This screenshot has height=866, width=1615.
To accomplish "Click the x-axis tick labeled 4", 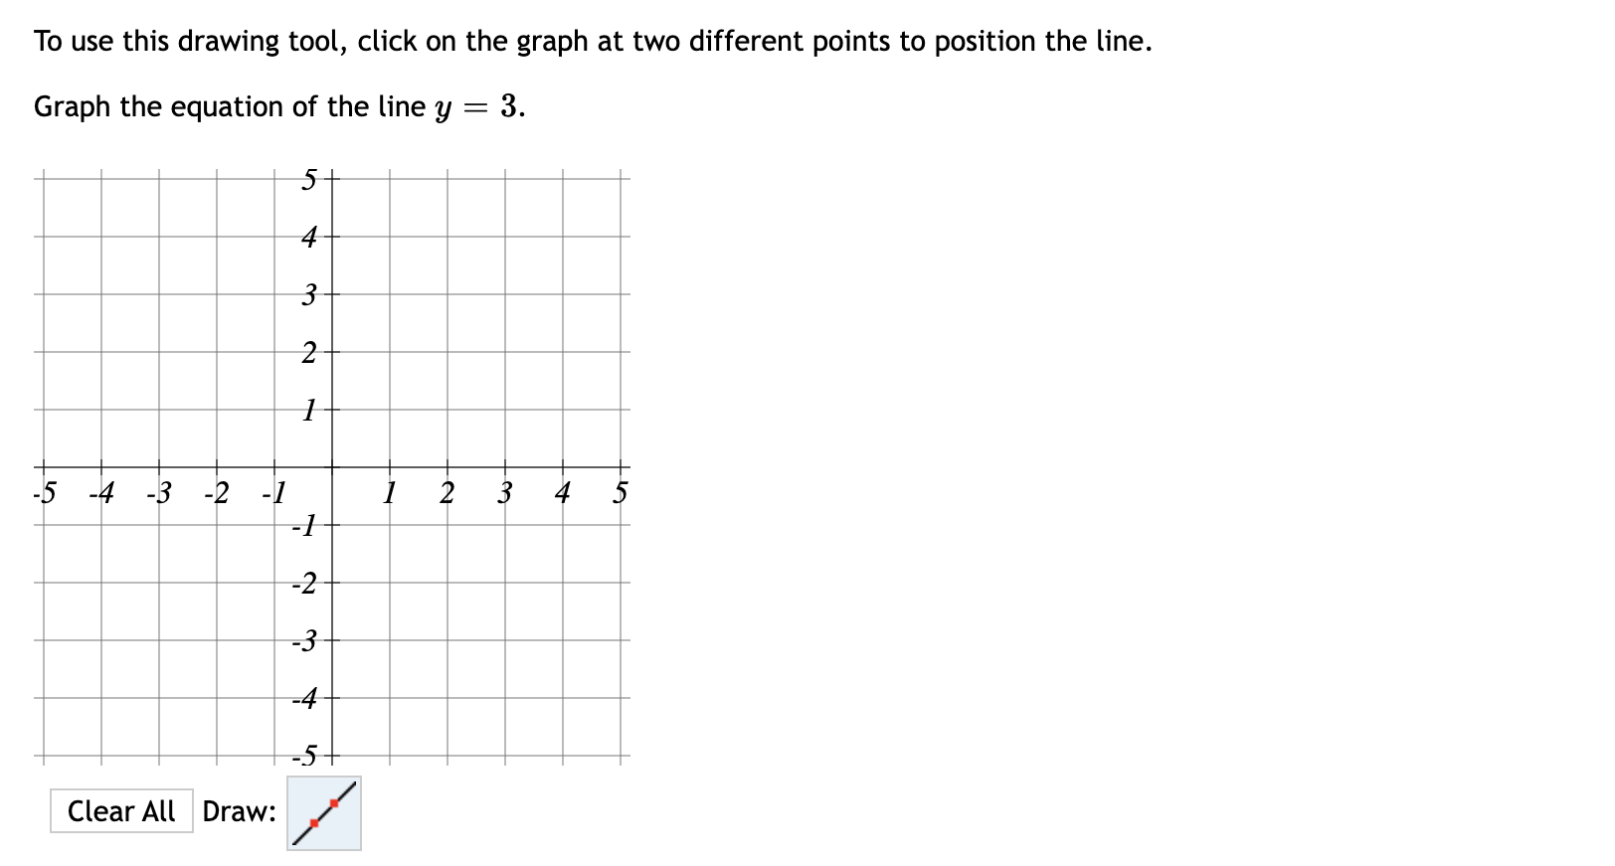I will (x=563, y=491).
